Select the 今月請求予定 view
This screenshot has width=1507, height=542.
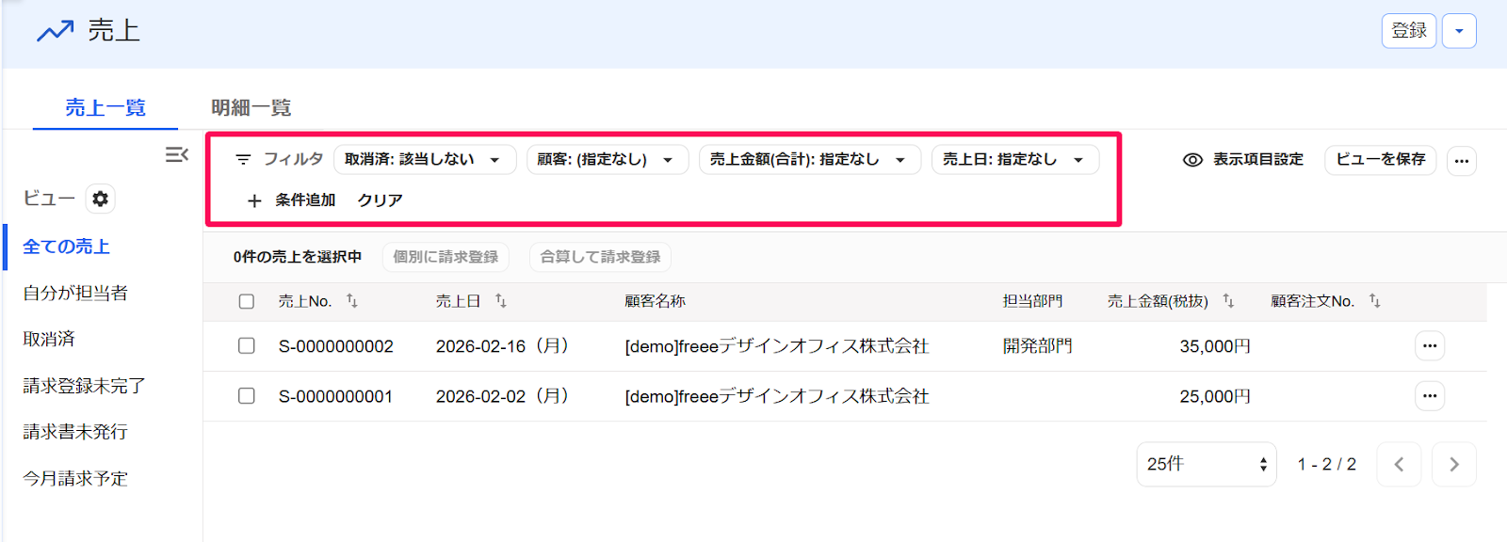(x=75, y=478)
